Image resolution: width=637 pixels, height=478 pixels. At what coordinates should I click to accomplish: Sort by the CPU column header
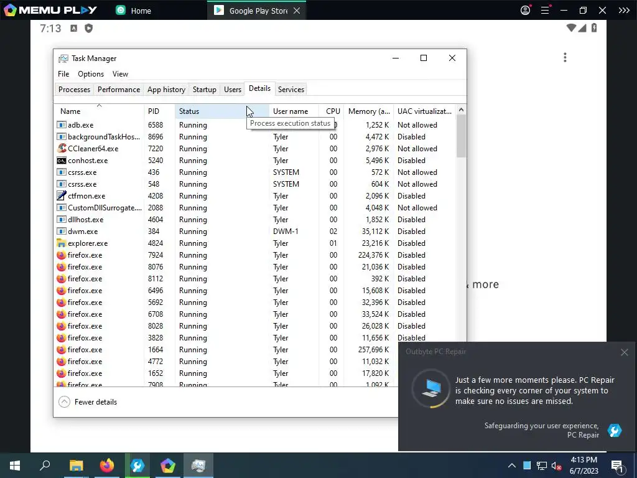(332, 111)
